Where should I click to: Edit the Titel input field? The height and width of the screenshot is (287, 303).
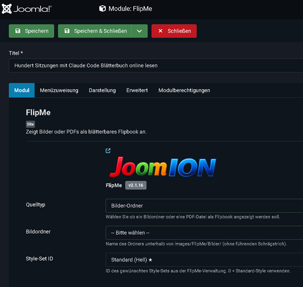(156, 66)
